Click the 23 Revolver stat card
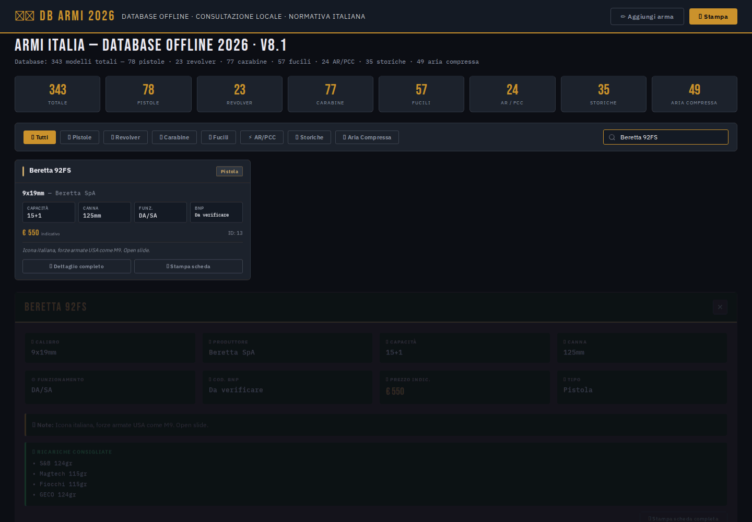The height and width of the screenshot is (522, 752). click(x=240, y=94)
